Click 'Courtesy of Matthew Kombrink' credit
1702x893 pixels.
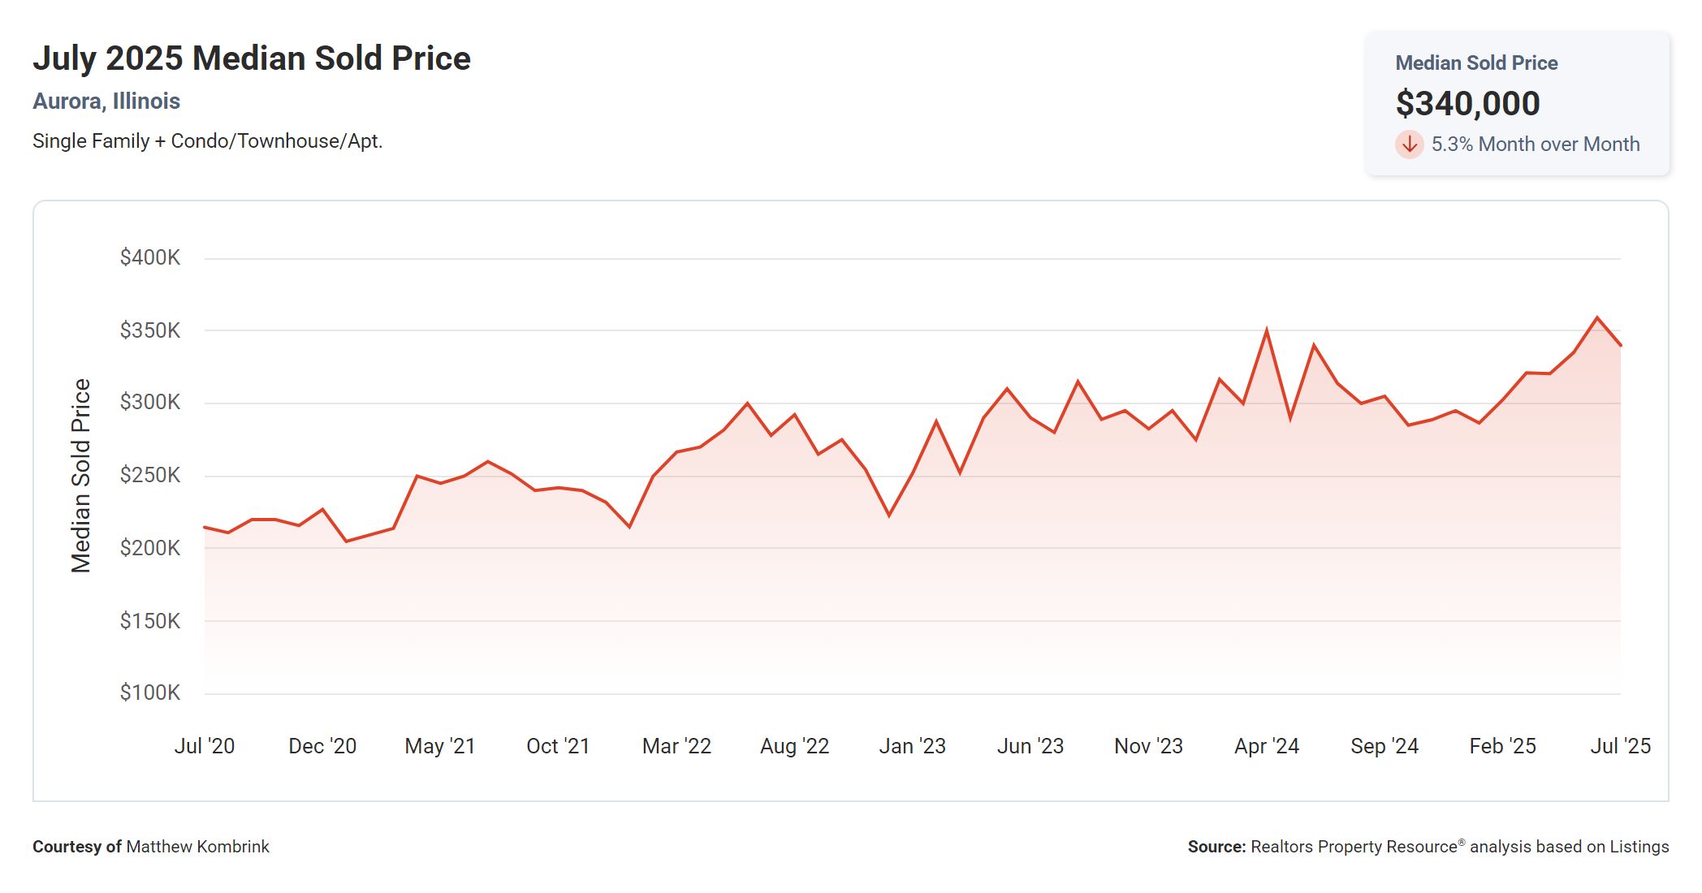pos(151,847)
